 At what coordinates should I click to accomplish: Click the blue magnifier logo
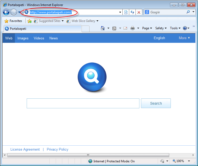click(x=92, y=77)
